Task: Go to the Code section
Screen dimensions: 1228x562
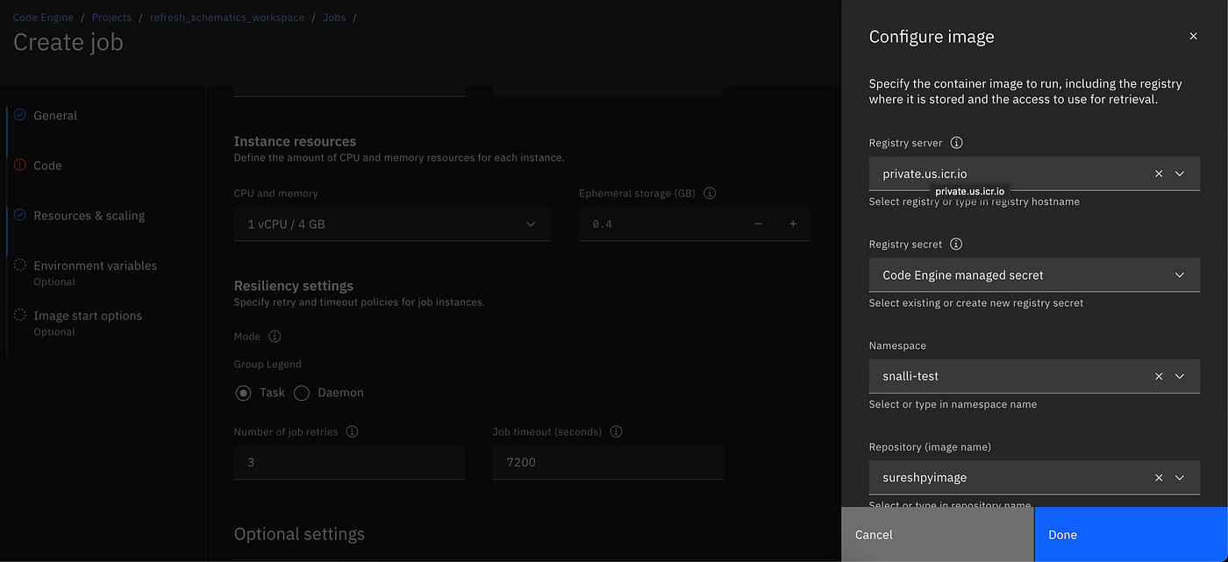Action: tap(47, 166)
